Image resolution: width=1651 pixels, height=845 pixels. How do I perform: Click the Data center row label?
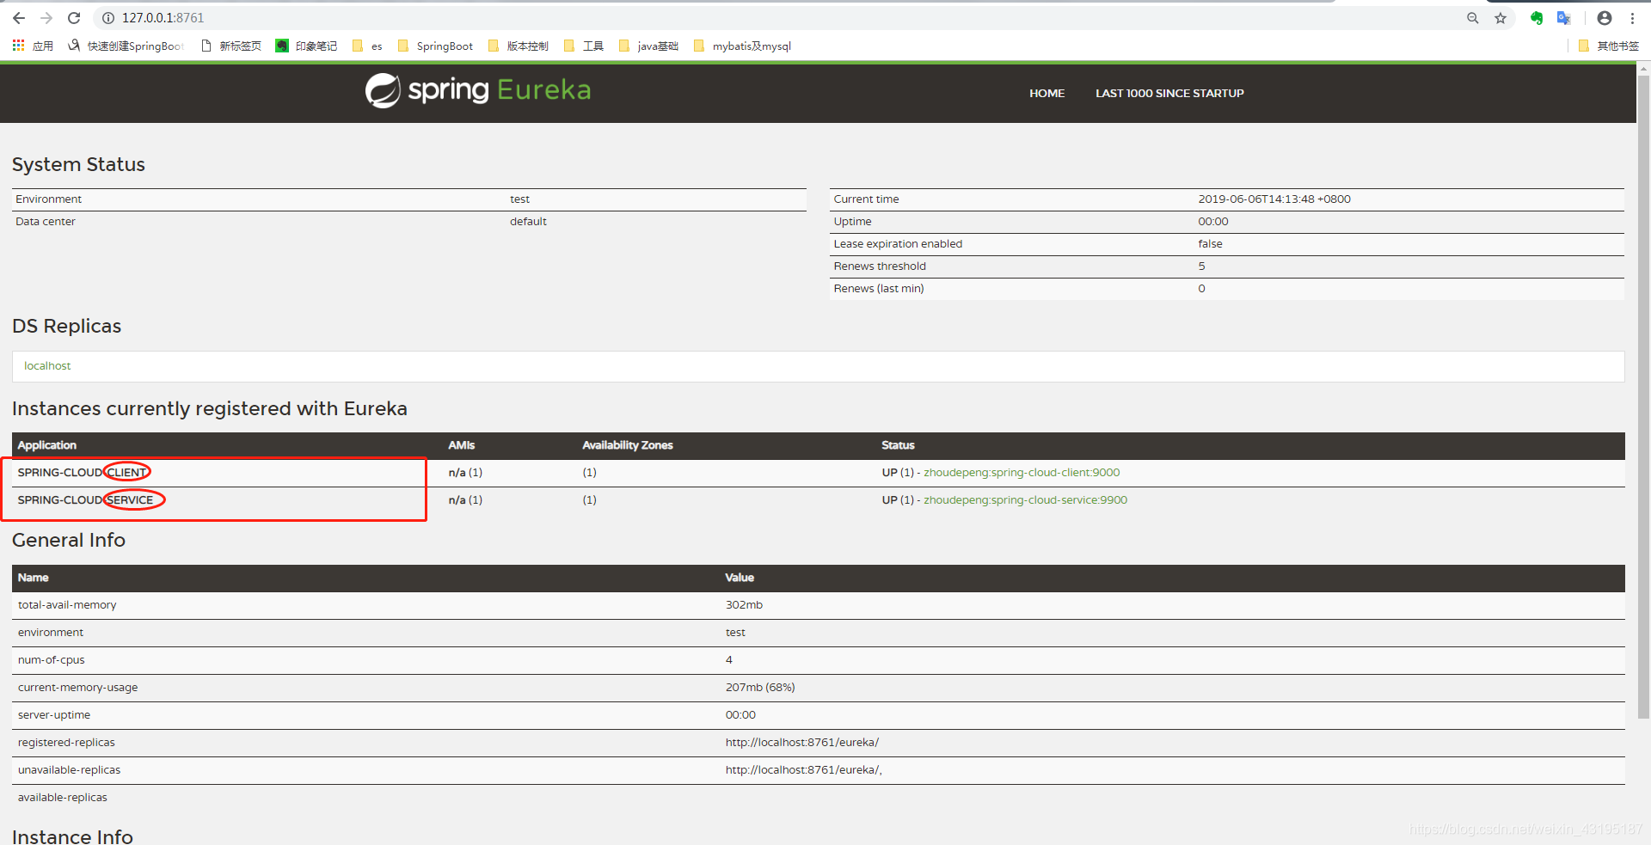[46, 221]
